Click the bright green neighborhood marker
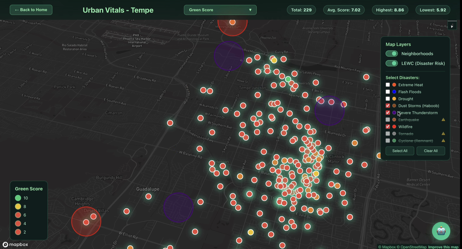462x249 pixels. coord(288,79)
